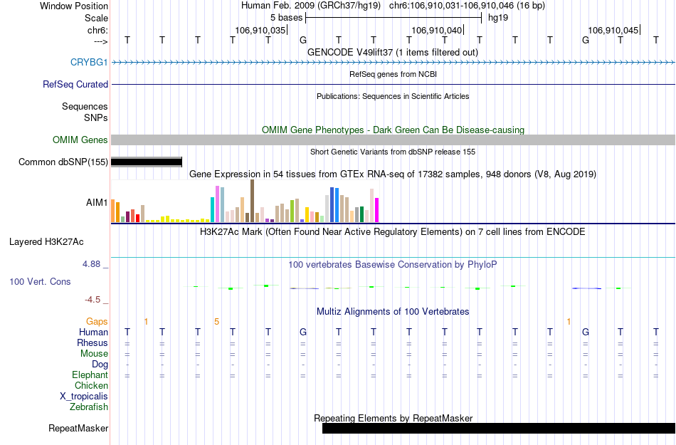This screenshot has height=445, width=676.
Task: Click the chr6:106,910,031-106,910,046 (16 bp) range
Action: click(x=467, y=6)
